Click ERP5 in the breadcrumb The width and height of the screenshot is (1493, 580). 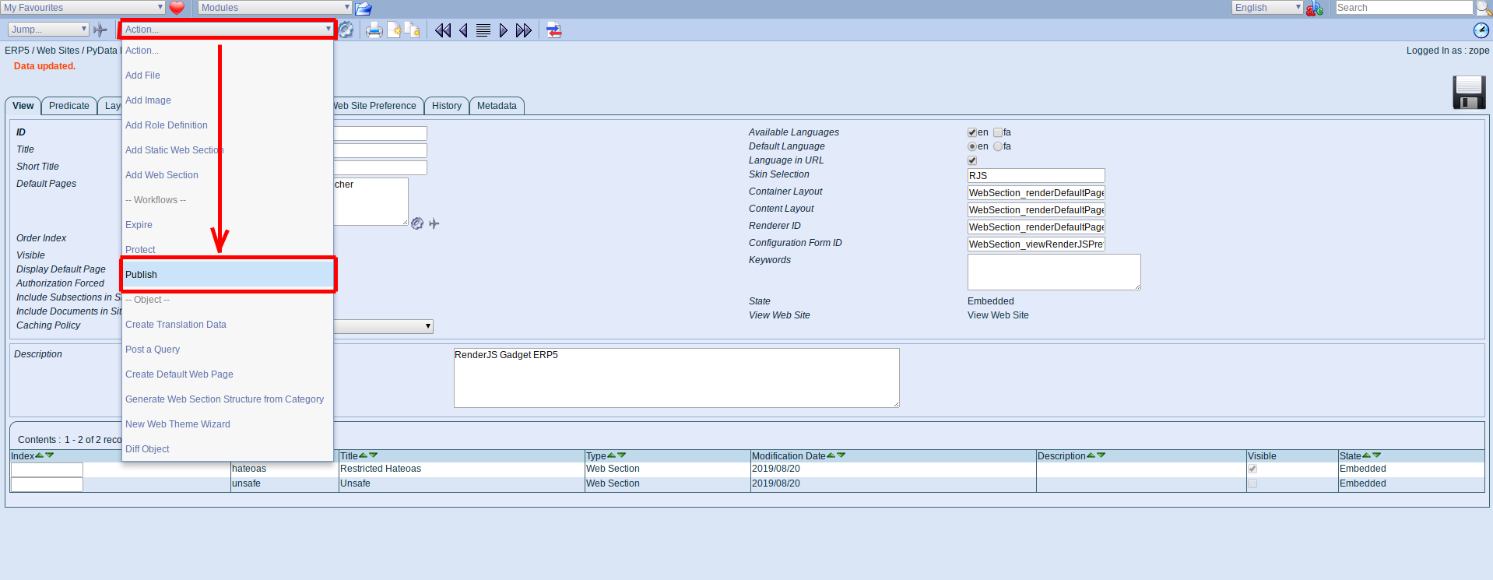(17, 51)
